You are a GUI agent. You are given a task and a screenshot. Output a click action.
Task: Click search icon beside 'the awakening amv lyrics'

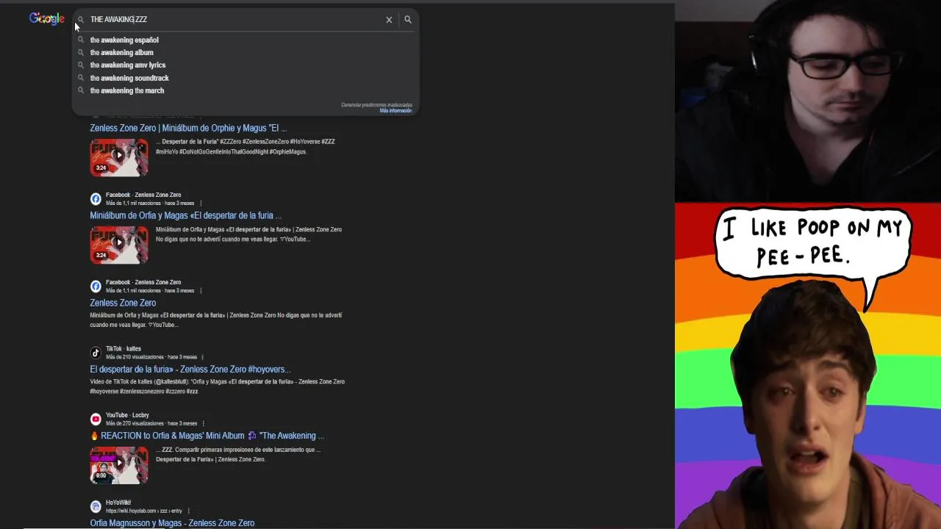coord(81,65)
